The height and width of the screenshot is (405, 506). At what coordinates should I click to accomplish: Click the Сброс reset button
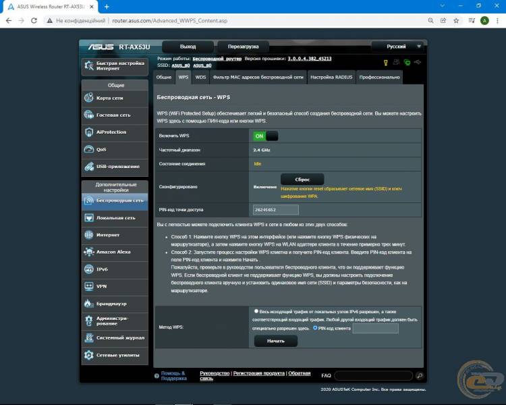[302, 180]
